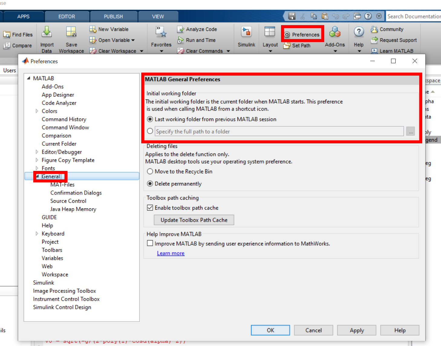Expand the Figure Copy Template node

(37, 160)
